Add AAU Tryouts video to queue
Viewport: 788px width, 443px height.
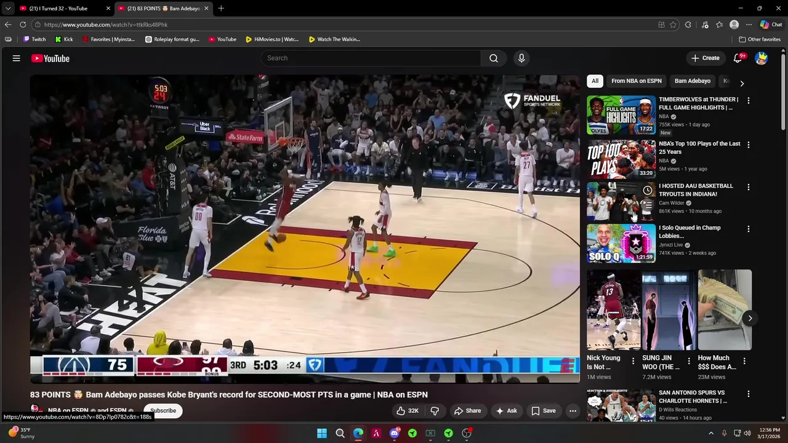point(647,205)
